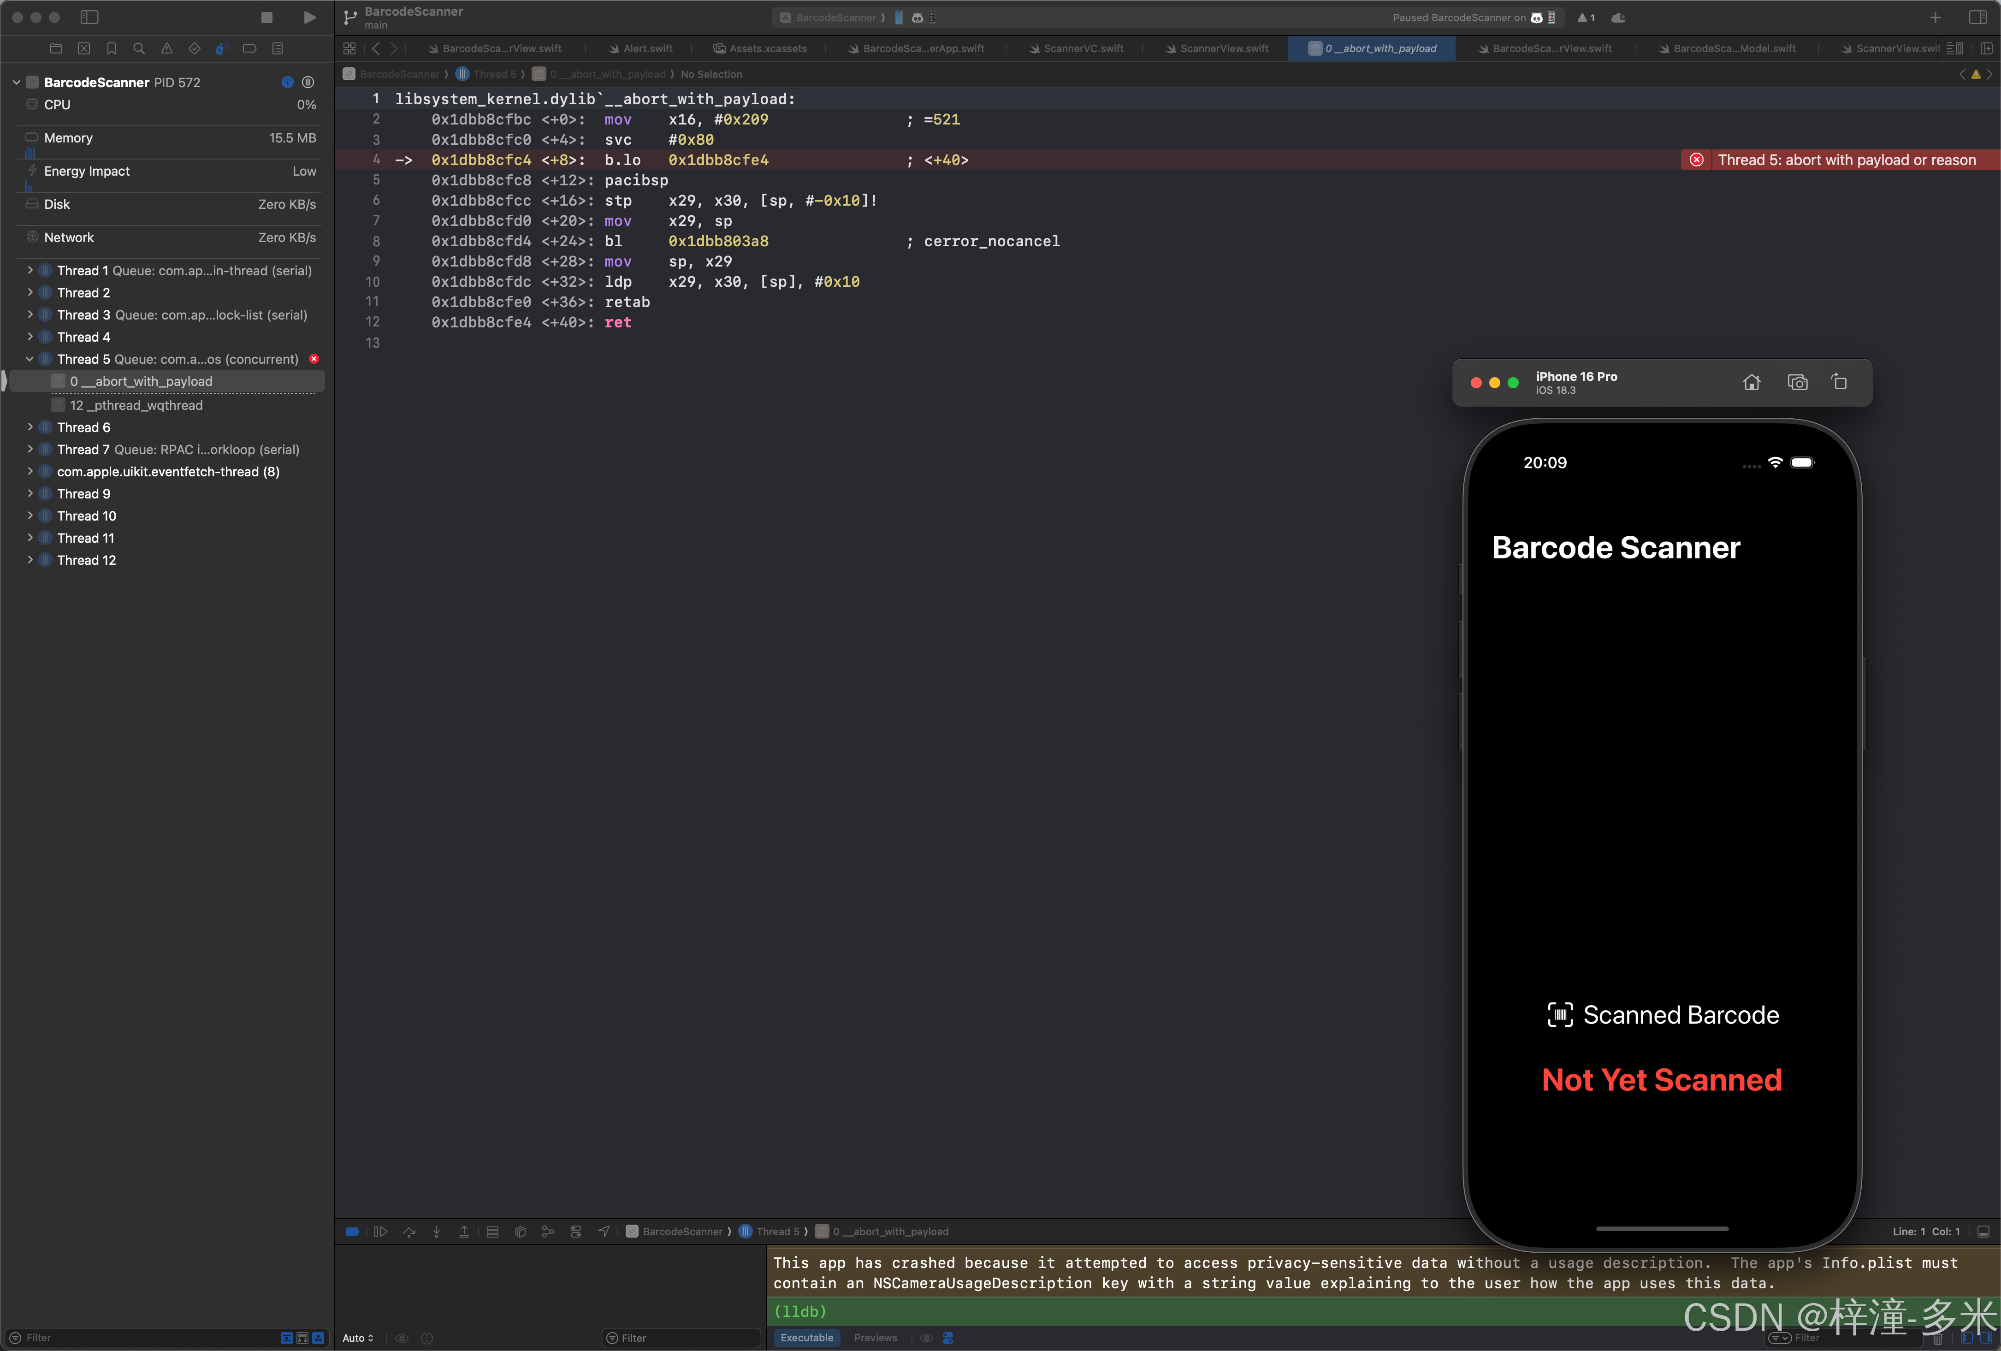Expand Thread 1 in the debug navigator

(x=30, y=270)
